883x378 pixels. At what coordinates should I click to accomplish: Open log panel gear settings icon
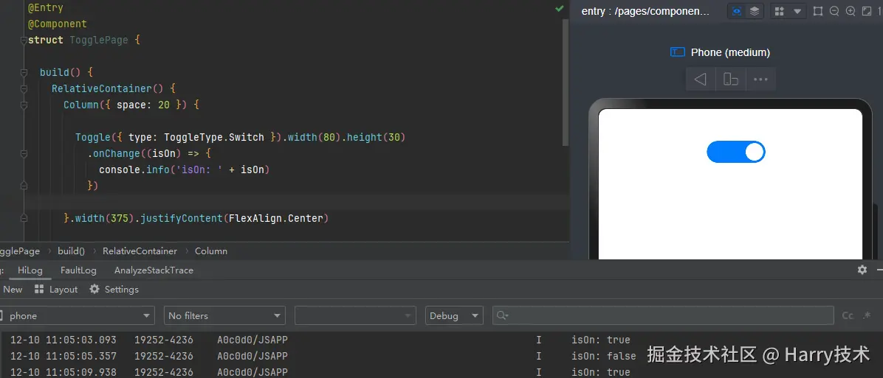(x=862, y=270)
